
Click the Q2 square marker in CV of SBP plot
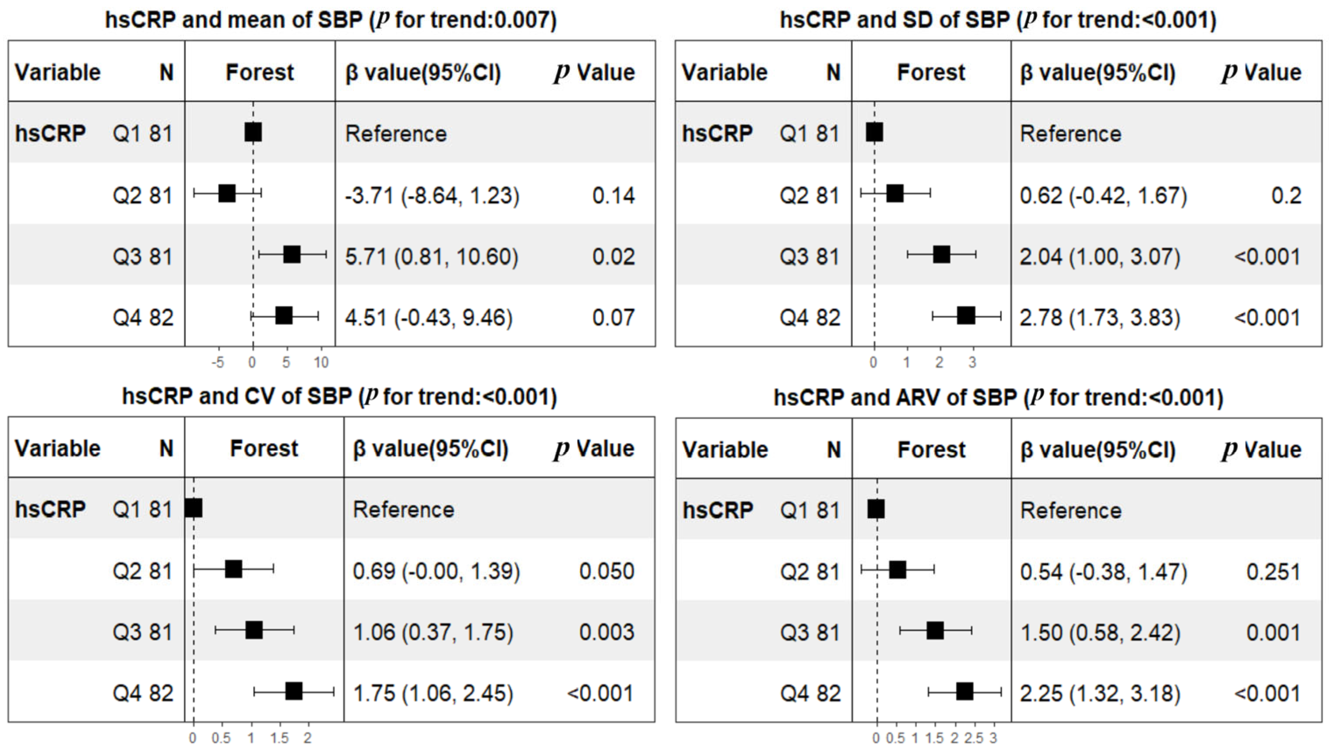(x=233, y=569)
